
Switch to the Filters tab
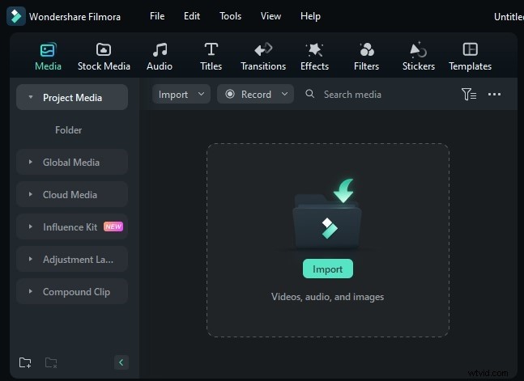pyautogui.click(x=367, y=57)
